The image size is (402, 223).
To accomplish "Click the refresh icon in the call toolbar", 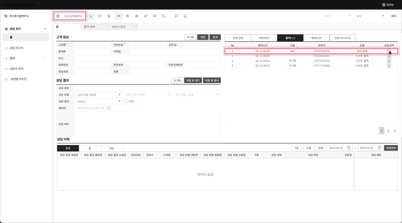I will click(x=164, y=16).
